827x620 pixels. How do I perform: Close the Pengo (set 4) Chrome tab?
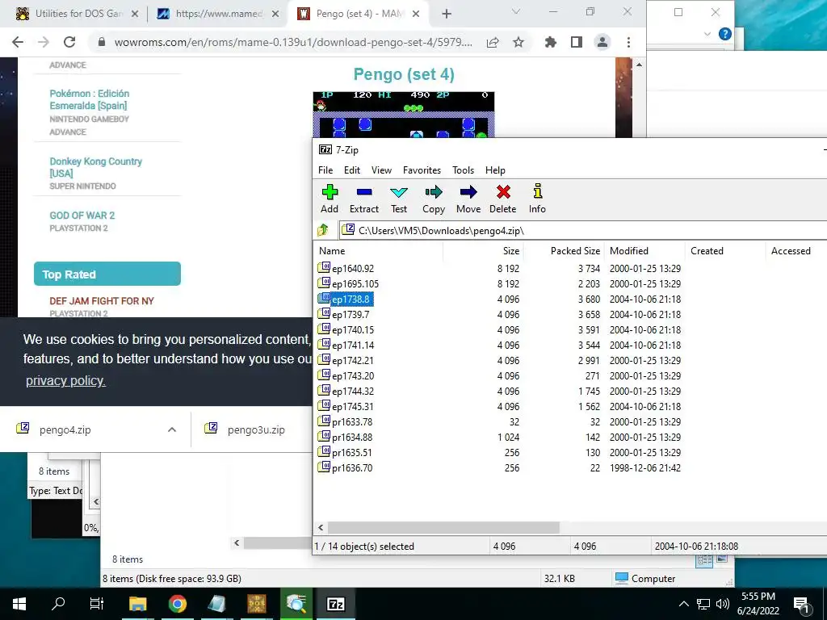coord(416,14)
